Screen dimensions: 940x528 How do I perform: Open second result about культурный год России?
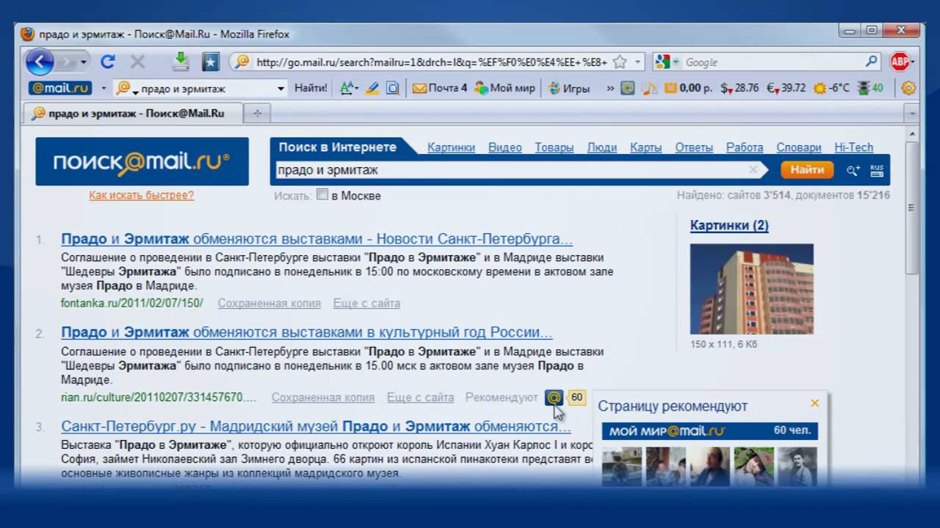[x=307, y=332]
